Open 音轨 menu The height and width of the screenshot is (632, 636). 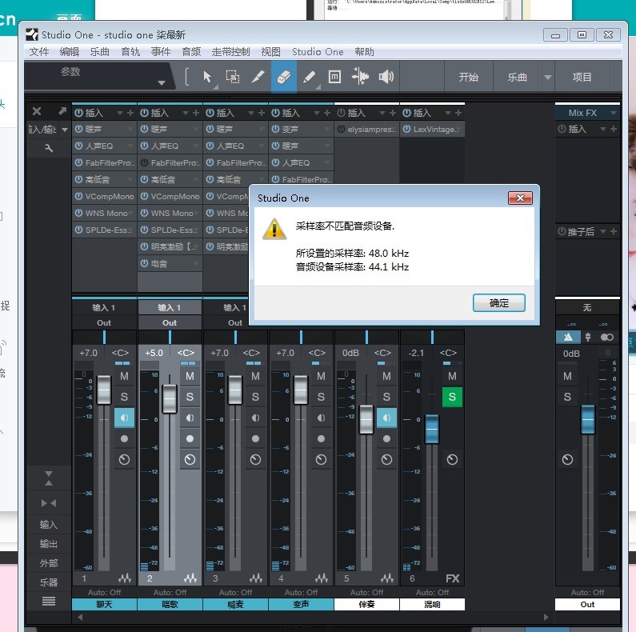coord(130,52)
